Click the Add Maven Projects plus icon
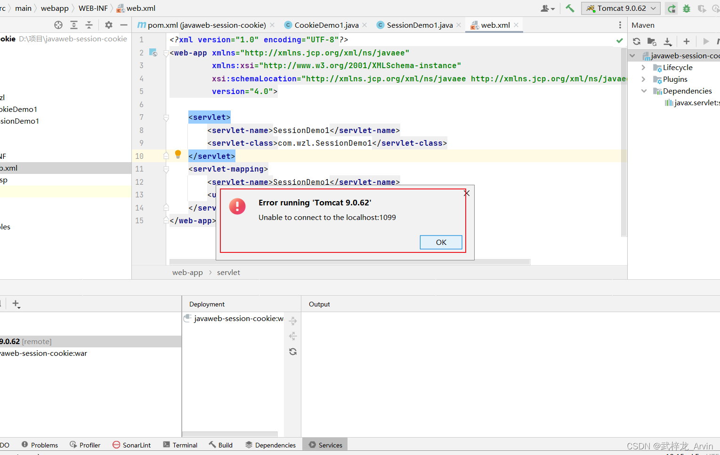 coord(687,41)
